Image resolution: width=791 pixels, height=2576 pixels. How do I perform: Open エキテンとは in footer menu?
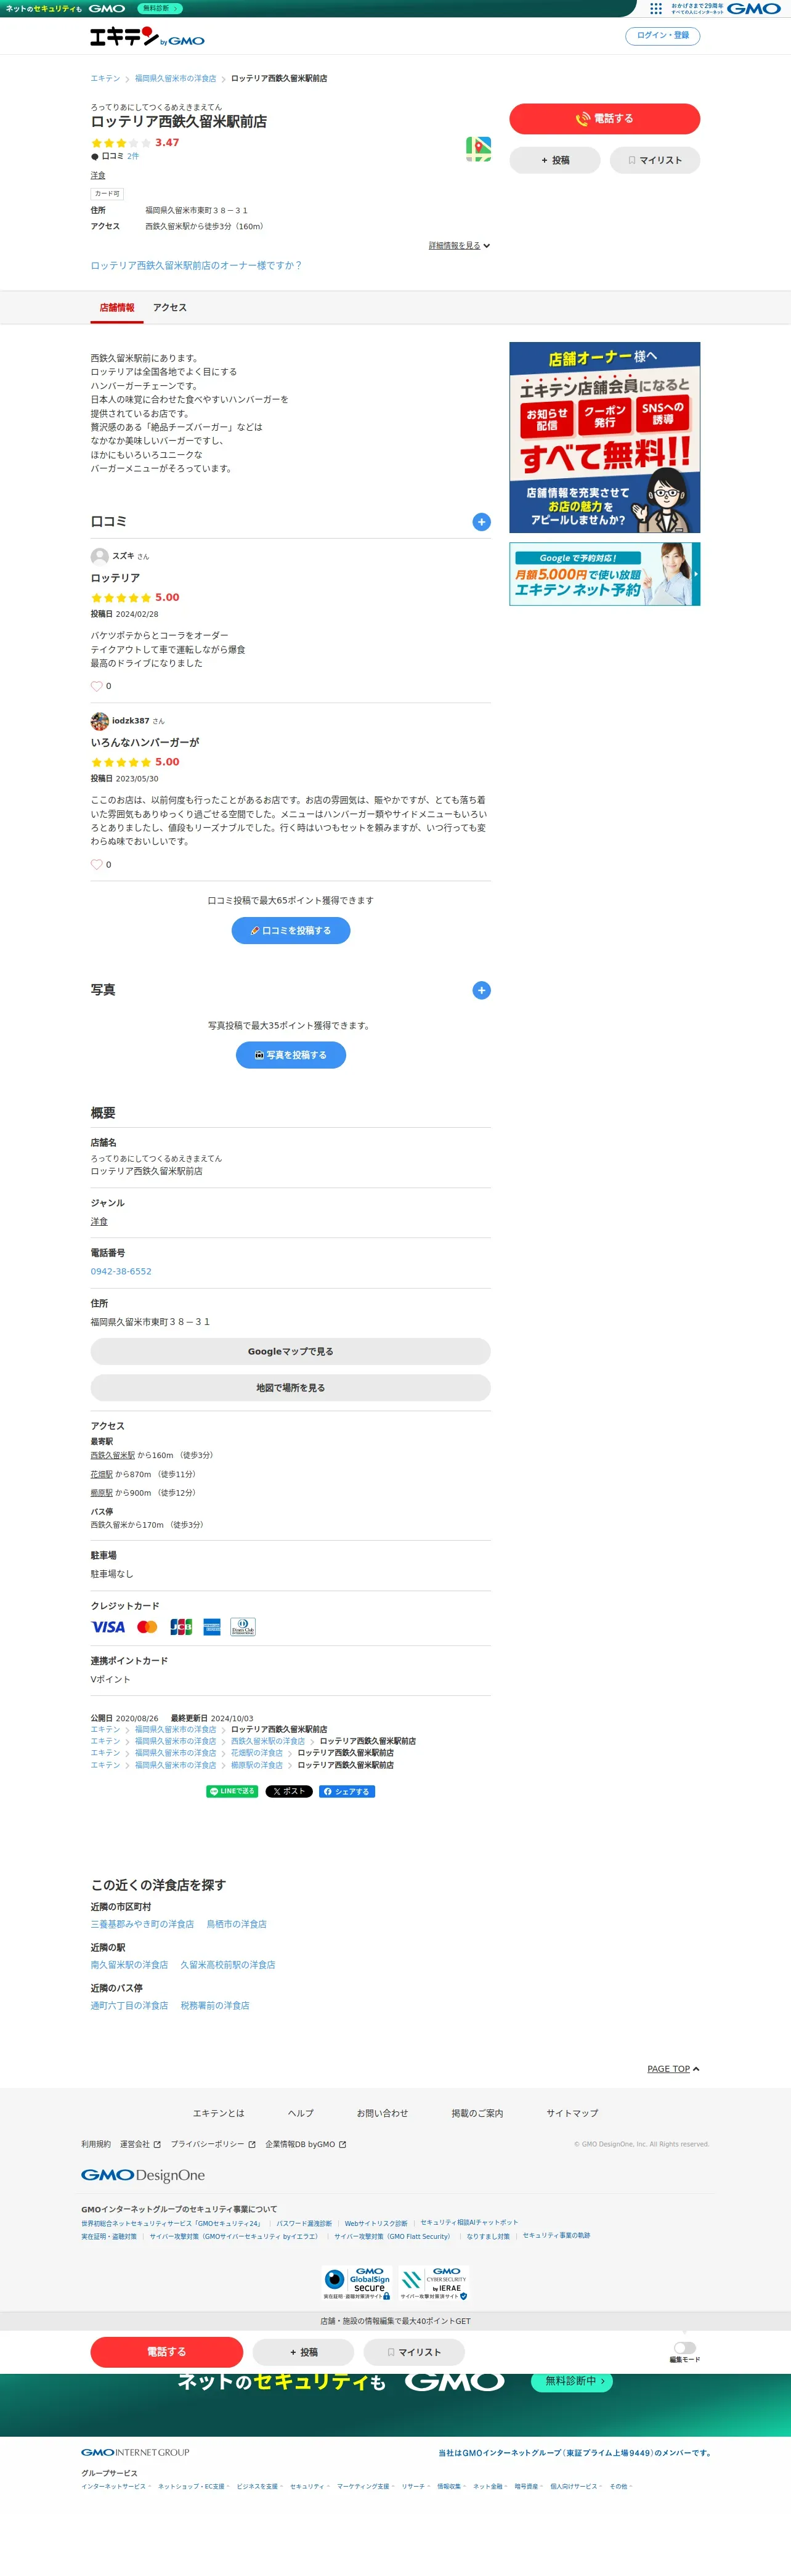pyautogui.click(x=218, y=2113)
